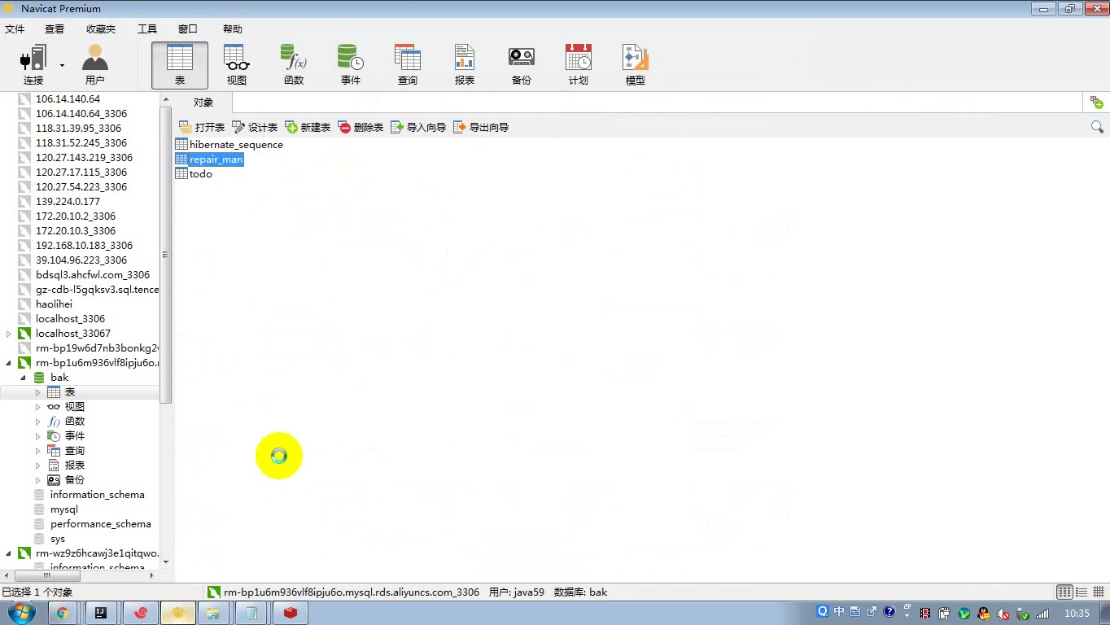This screenshot has width=1110, height=625.
Task: Click the QQ penguin tray icon
Action: pos(984,614)
